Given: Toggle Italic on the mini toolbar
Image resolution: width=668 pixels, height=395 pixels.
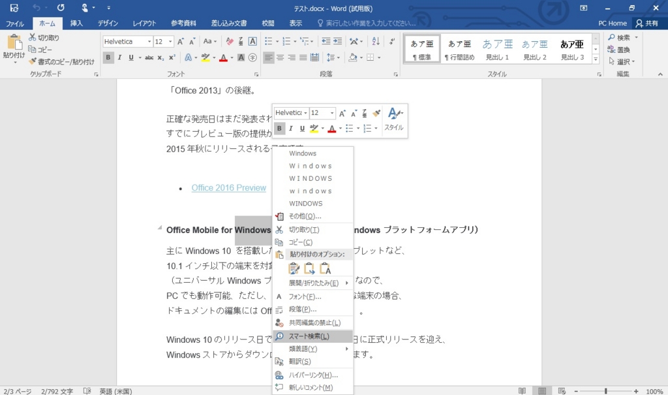Looking at the screenshot, I should click(291, 129).
